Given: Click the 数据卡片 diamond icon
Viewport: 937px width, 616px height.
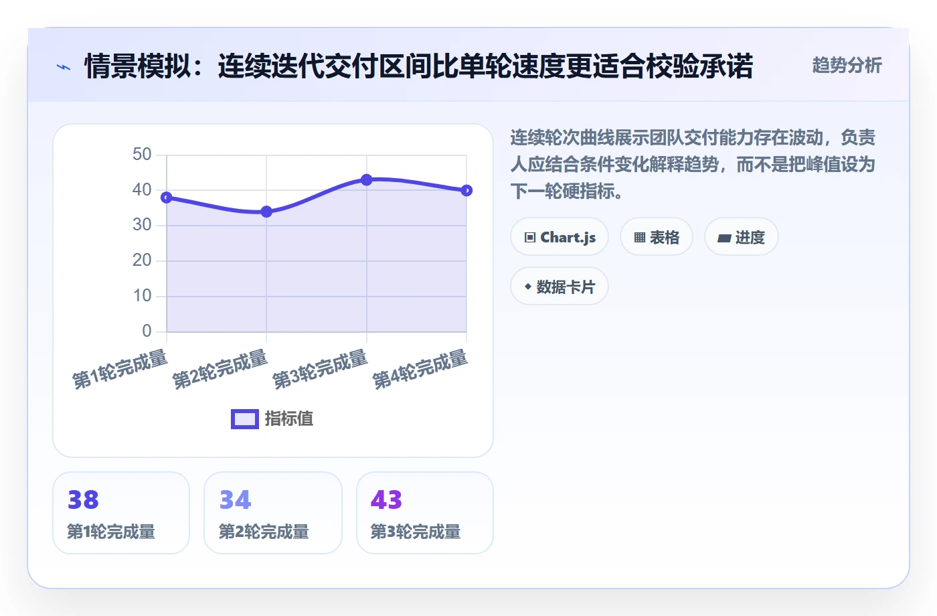Looking at the screenshot, I should 528,287.
